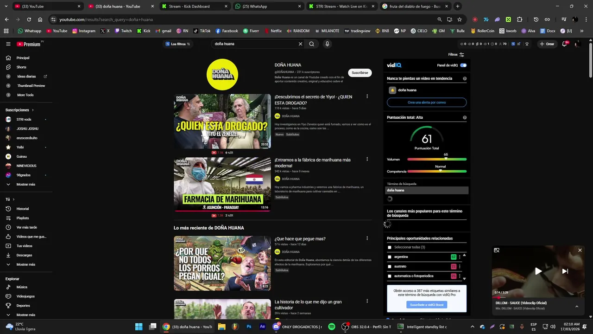This screenshot has height=334, width=593.
Task: Expand the miniplayer queue chevron
Action: point(577,306)
